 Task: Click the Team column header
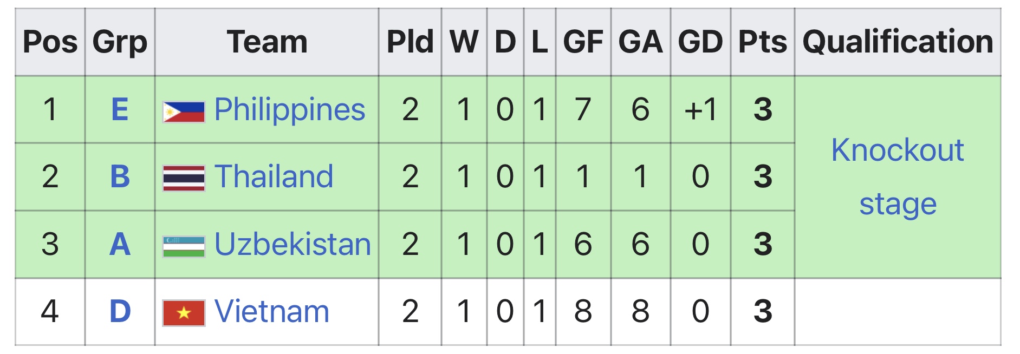[x=267, y=42]
